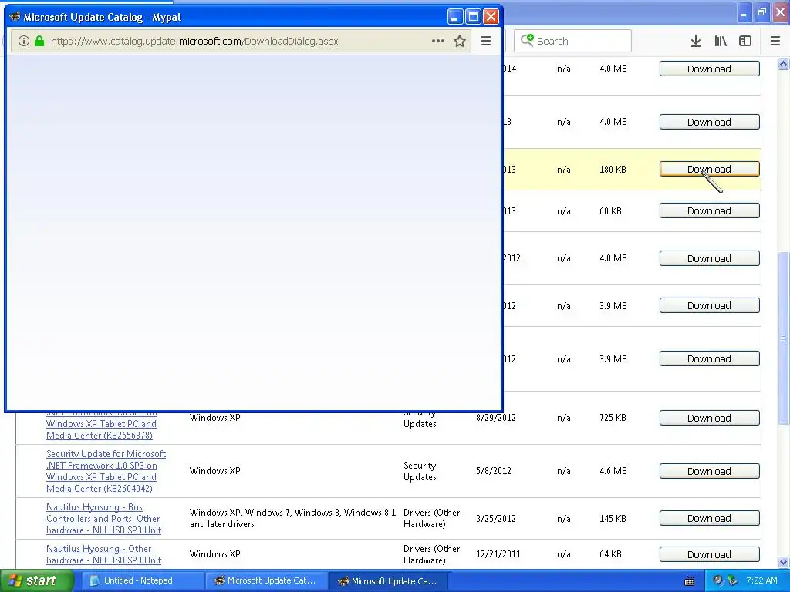The image size is (790, 592).
Task: Click first system tray icon by the clock
Action: pos(717,580)
